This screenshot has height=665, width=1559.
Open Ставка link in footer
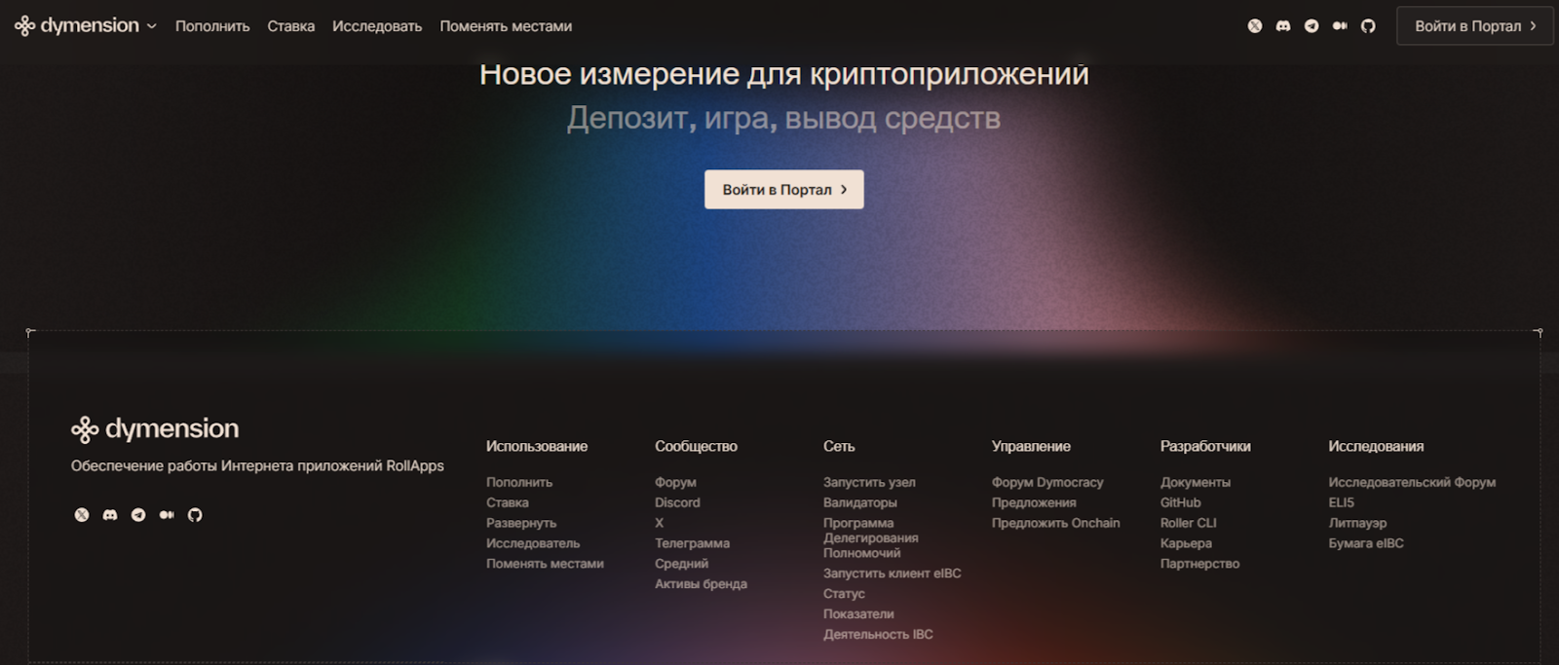click(x=508, y=502)
